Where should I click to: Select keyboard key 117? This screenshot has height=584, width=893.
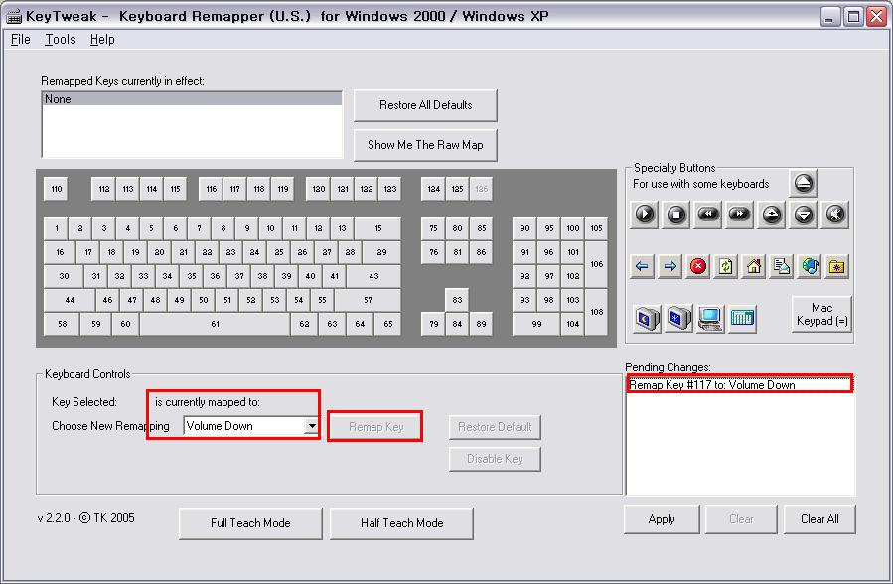(234, 189)
